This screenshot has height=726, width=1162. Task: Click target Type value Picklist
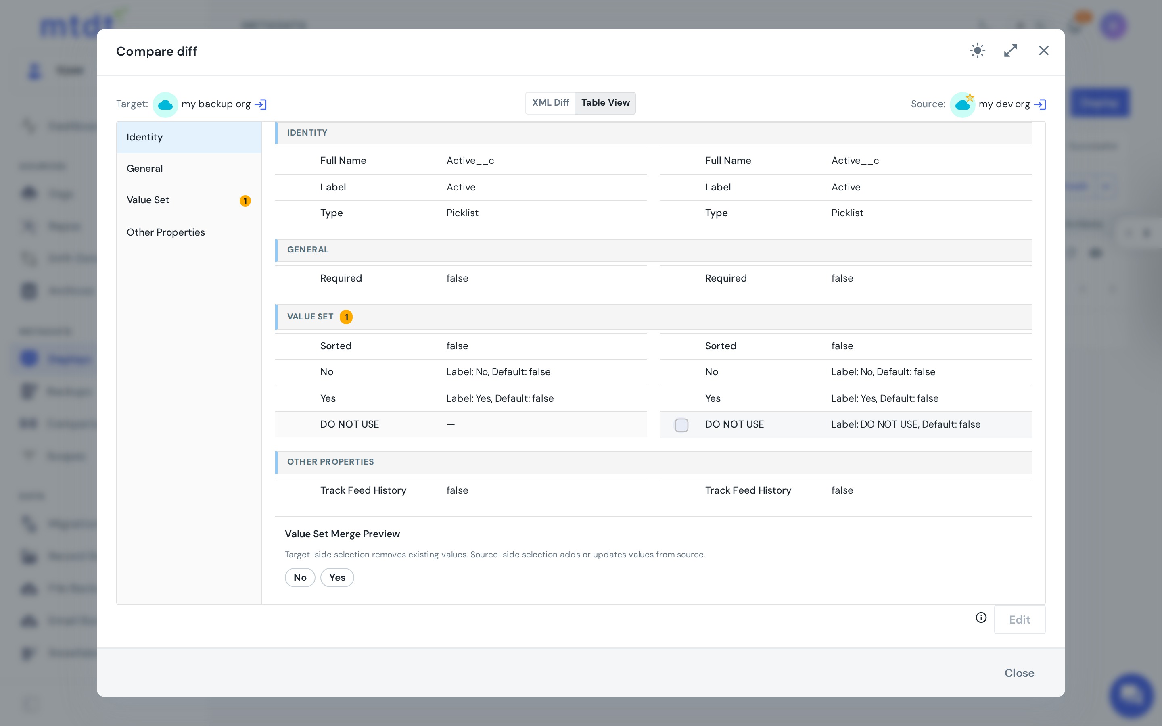462,213
